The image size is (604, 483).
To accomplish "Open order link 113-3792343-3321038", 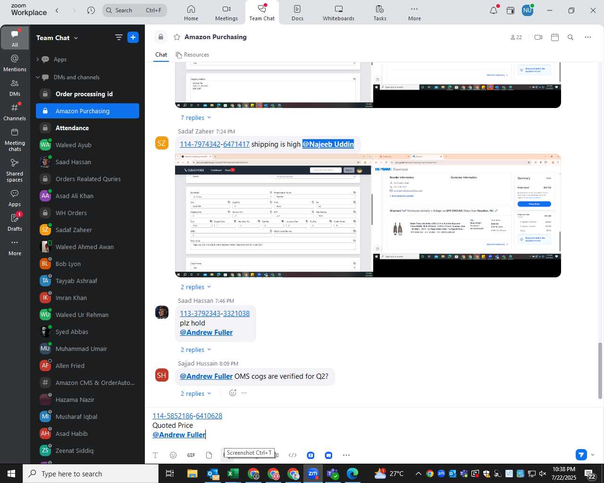I will [x=215, y=313].
